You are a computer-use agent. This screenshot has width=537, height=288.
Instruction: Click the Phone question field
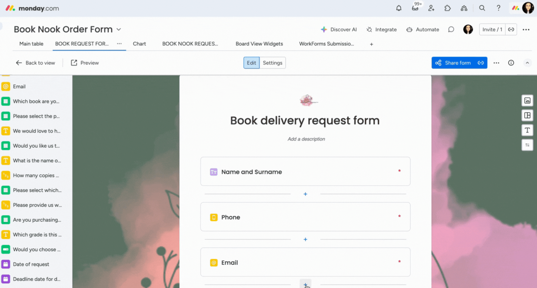coord(305,217)
